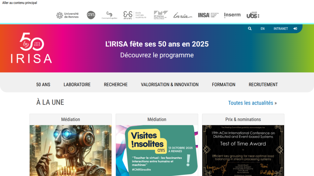The image size is (314, 176).
Task: Click Médiation label above Visites Insolites card
Action: click(157, 119)
